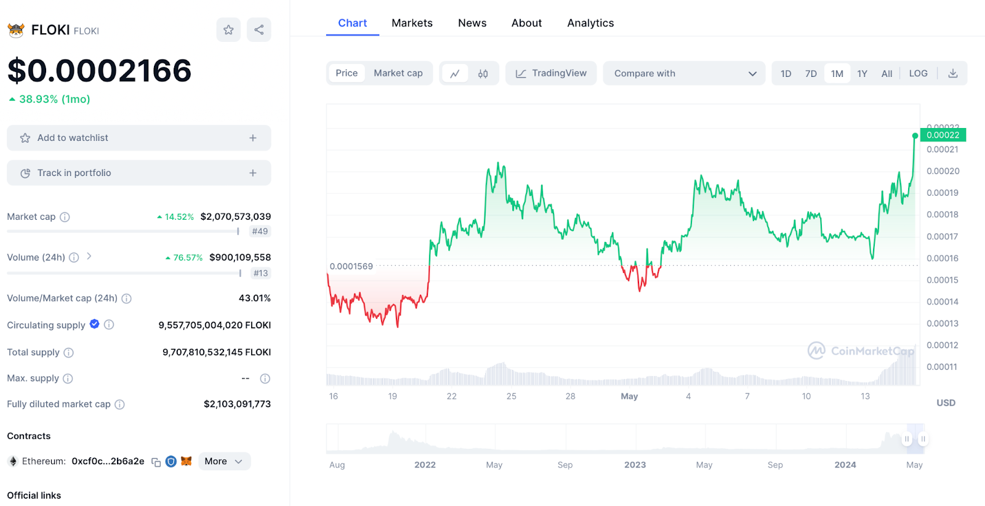Open the Chart tab
The image size is (985, 506).
point(353,23)
